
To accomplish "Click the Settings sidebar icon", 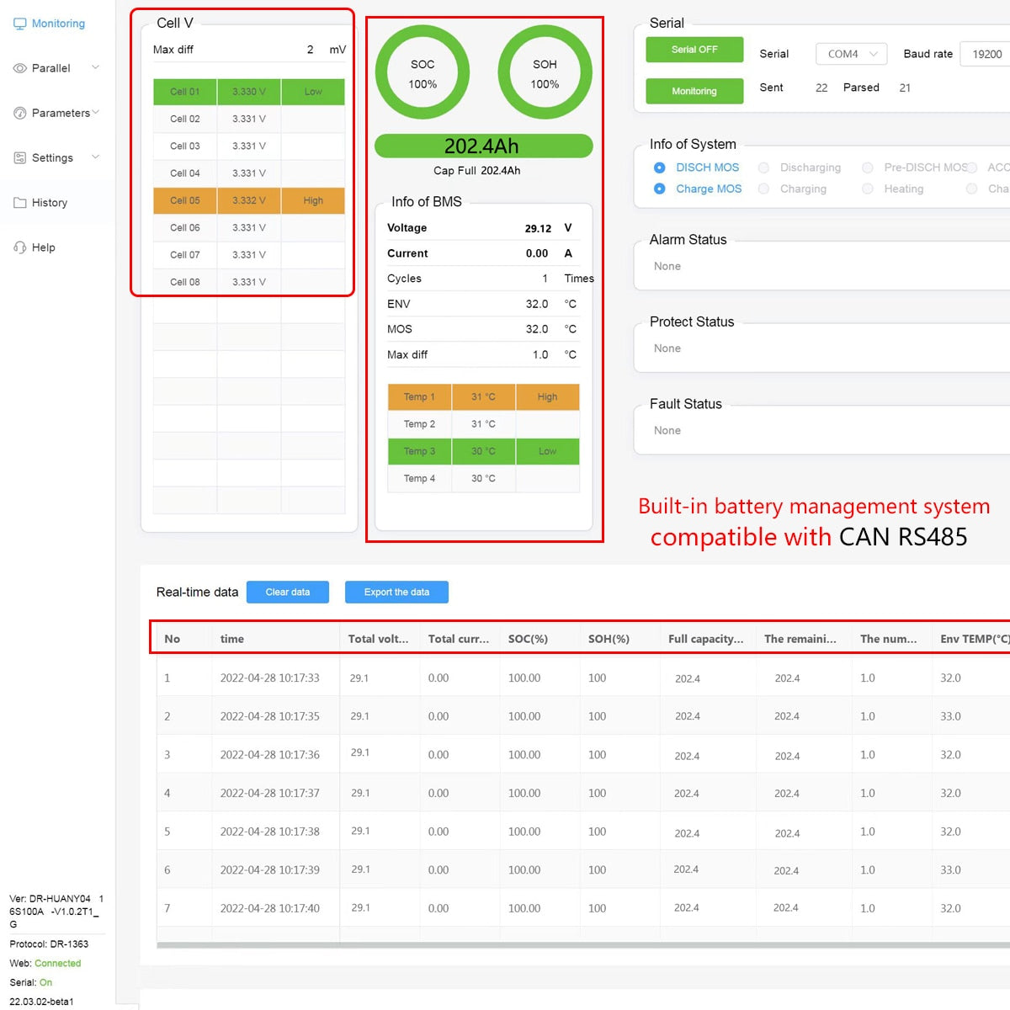I will (x=20, y=157).
